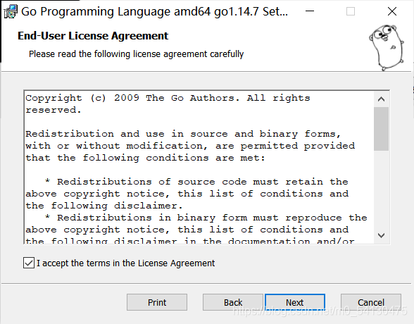The image size is (414, 324).
Task: Click the Go gopher mascot image
Action: (x=387, y=48)
